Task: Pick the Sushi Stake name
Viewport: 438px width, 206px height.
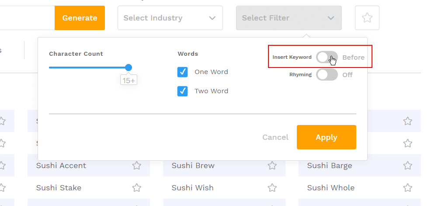Action: tap(59, 188)
